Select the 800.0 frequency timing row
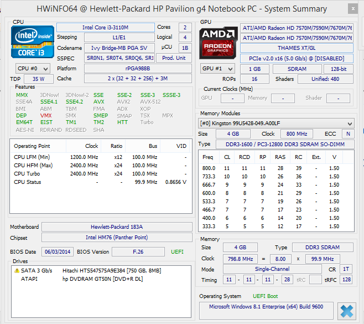Screen dimensions: 364x324 [x=276, y=168]
